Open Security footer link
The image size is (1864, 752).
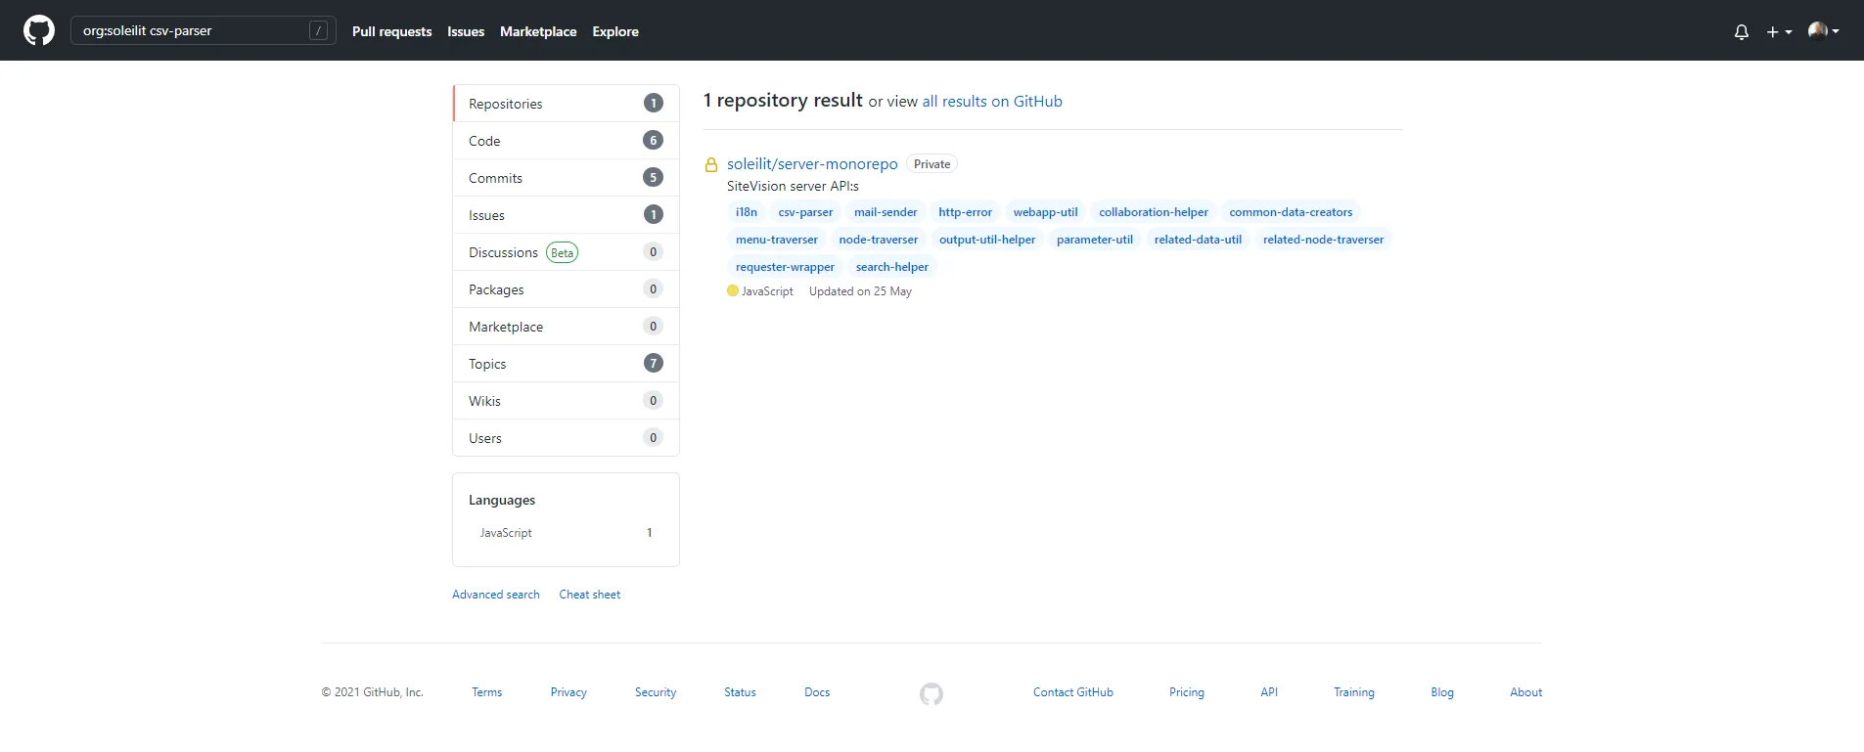pyautogui.click(x=656, y=692)
